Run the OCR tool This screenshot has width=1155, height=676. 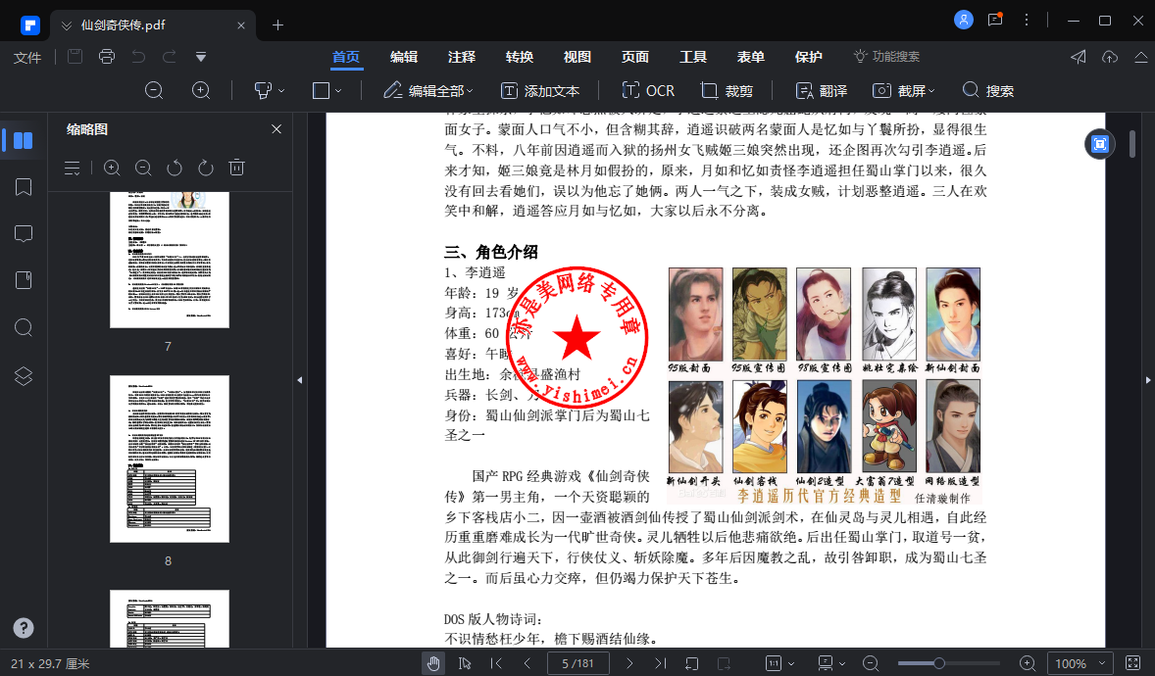click(x=648, y=90)
